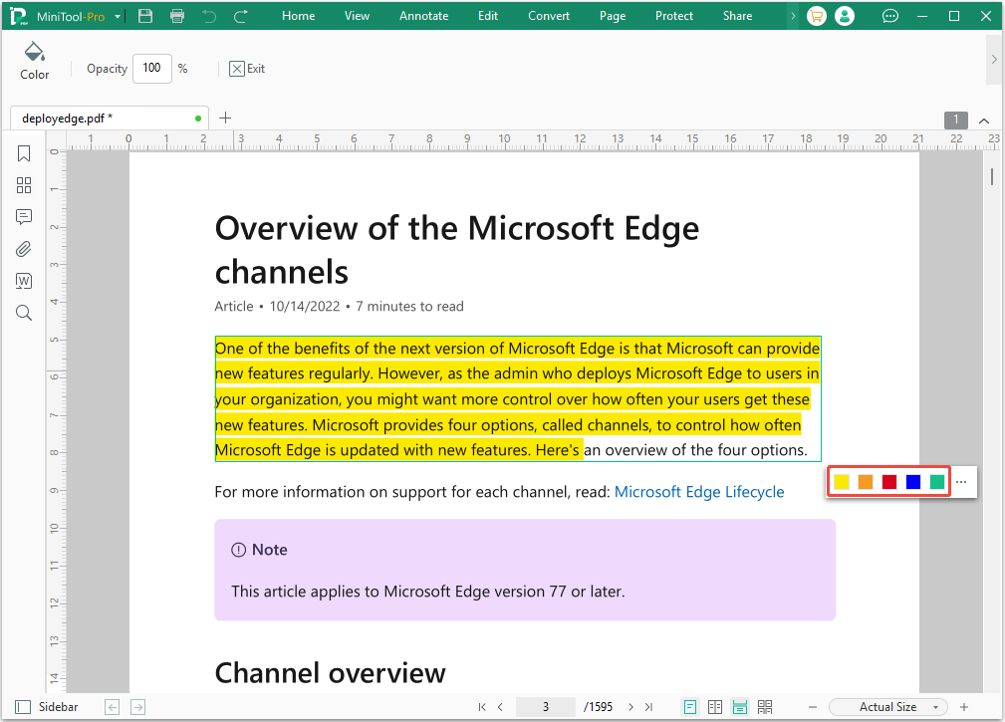Open the MiniTool-Pro version dropdown
The height and width of the screenshot is (722, 1005).
pos(116,16)
